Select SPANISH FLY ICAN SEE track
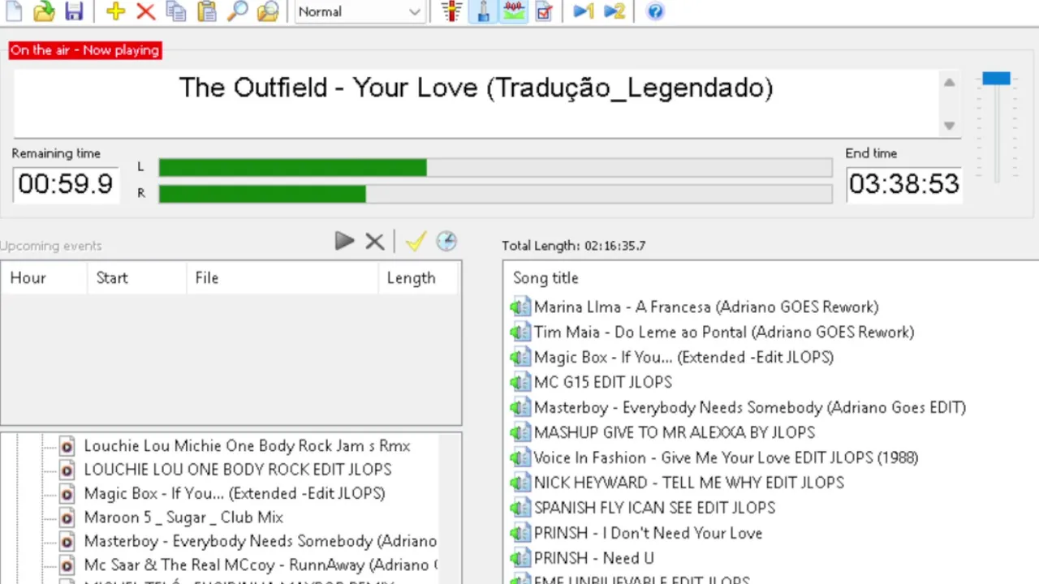The image size is (1039, 584). pos(654,508)
